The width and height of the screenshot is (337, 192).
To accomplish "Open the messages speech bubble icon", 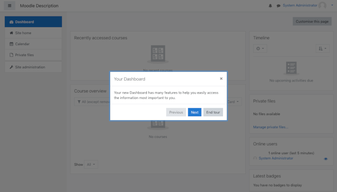I will pos(278,6).
